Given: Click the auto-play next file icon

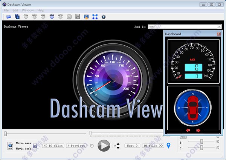Looking at the screenshot, I should click(x=78, y=17).
